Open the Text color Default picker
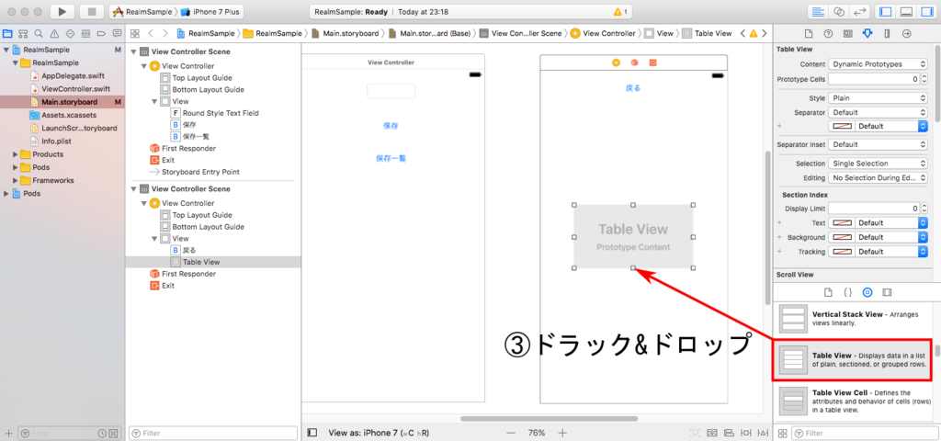Screen dimensions: 941x441 [x=878, y=222]
